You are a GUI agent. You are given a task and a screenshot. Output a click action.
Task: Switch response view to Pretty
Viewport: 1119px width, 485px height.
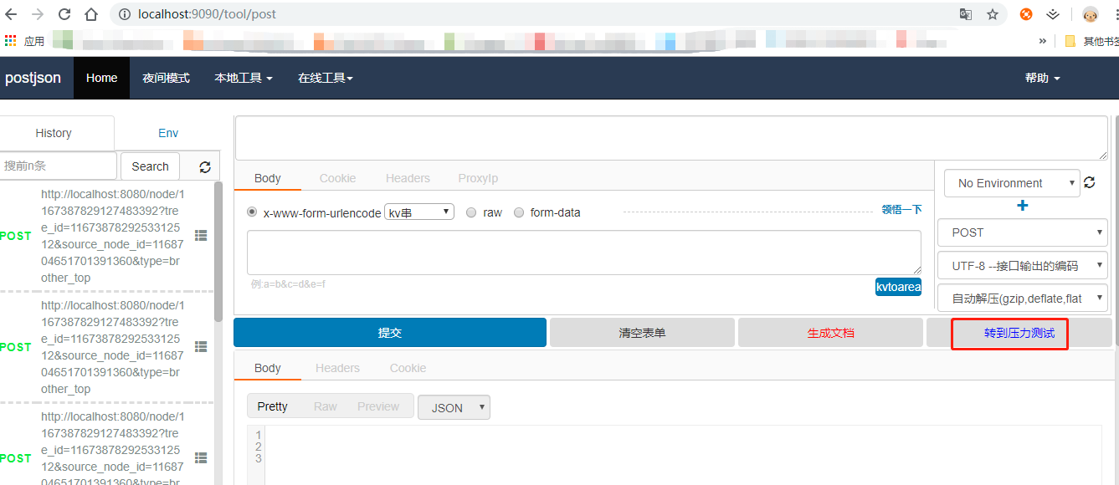click(x=272, y=406)
